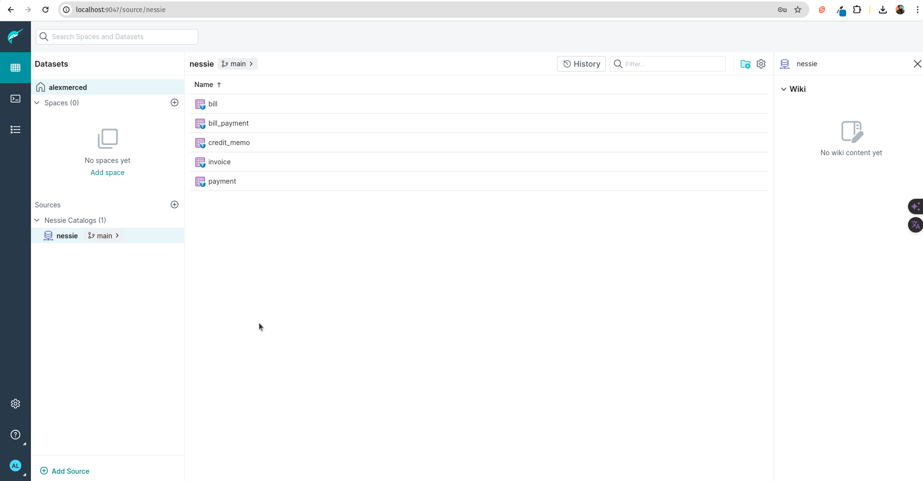
Task: Open the Datasets grid icon
Action: pyautogui.click(x=15, y=67)
